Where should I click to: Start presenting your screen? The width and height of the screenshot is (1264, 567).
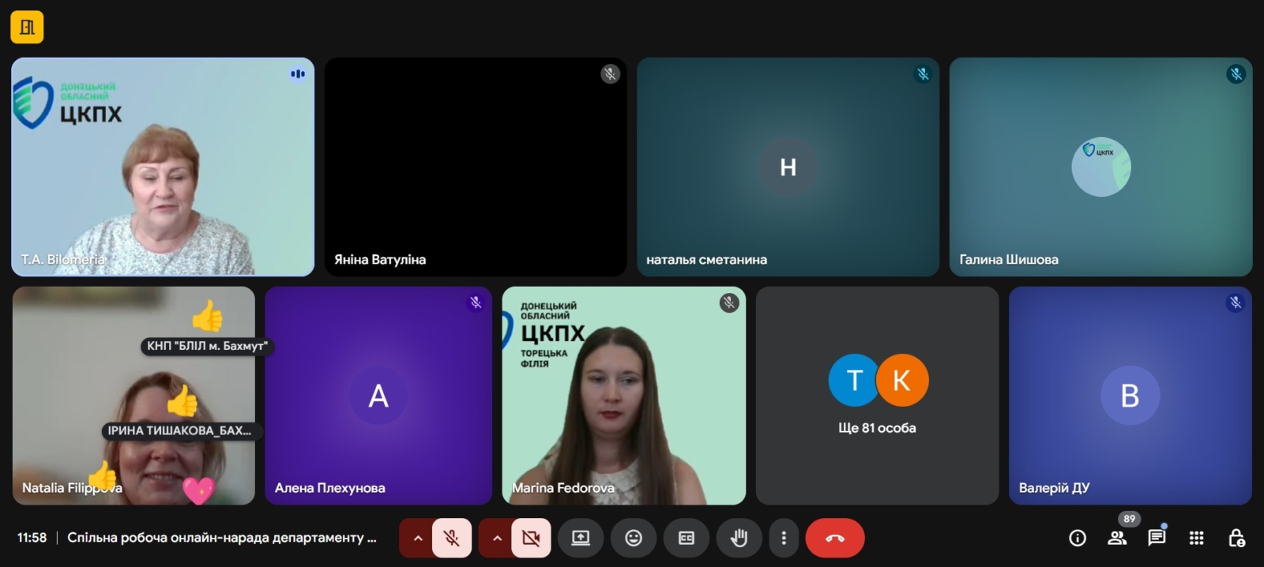581,538
